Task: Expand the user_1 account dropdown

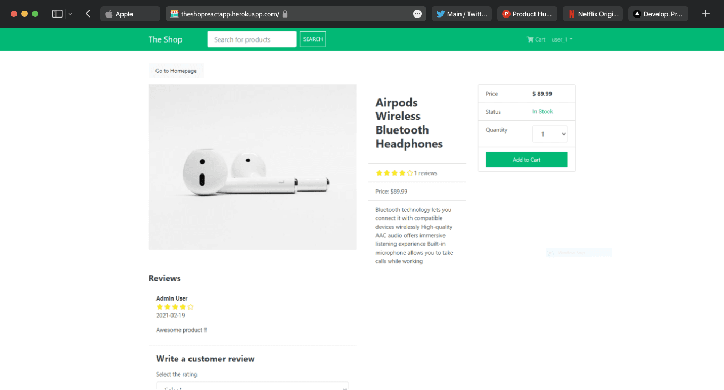Action: [x=562, y=39]
